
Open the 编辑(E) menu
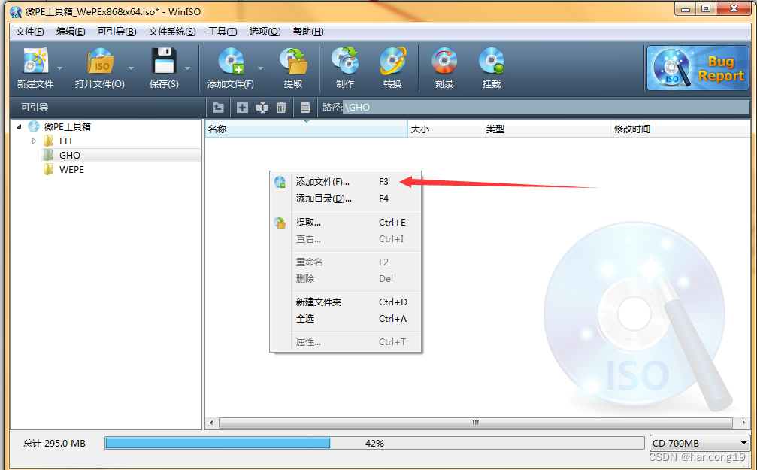coord(71,32)
